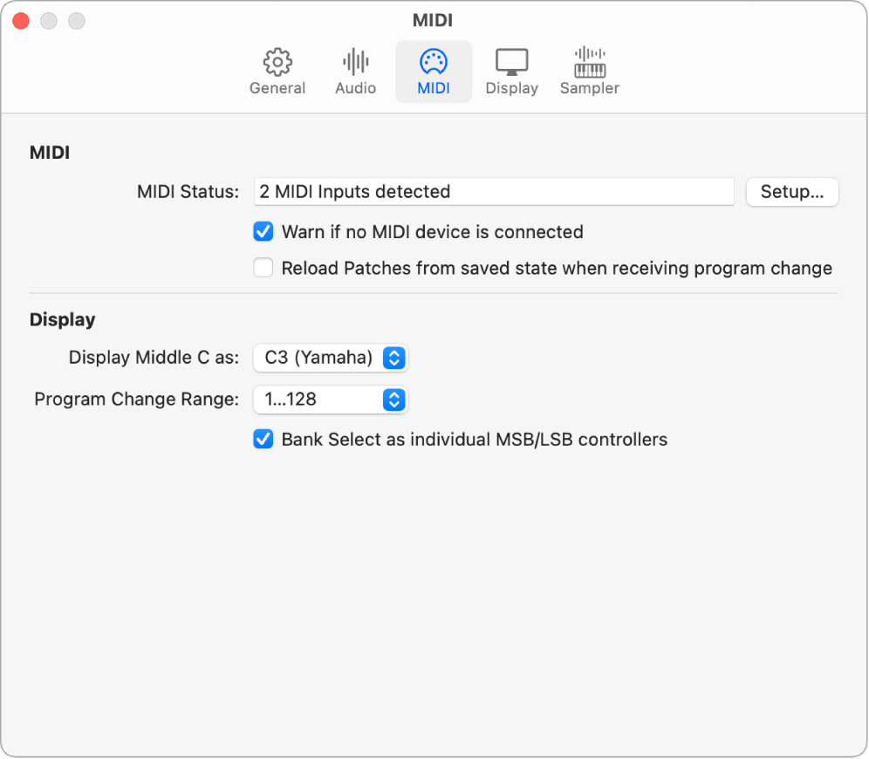
Task: Close the MIDI settings window
Action: click(21, 20)
